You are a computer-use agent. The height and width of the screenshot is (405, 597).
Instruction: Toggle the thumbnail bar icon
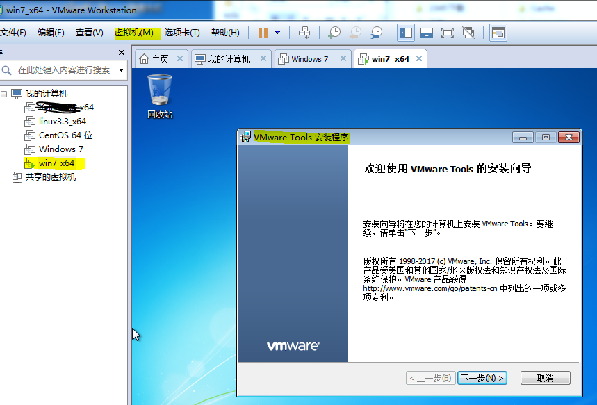427,33
